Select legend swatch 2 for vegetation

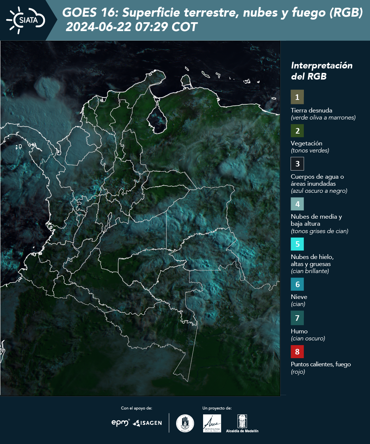297,130
